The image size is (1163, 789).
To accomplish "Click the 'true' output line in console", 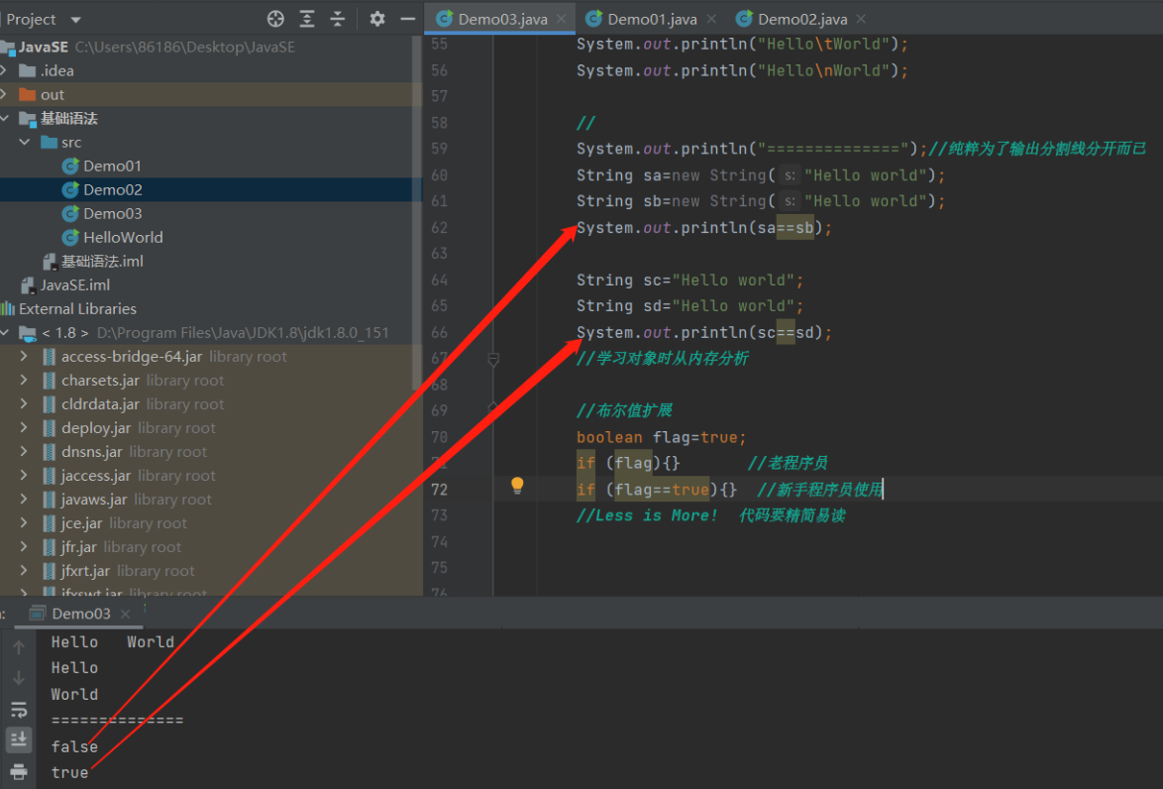I will pos(69,772).
